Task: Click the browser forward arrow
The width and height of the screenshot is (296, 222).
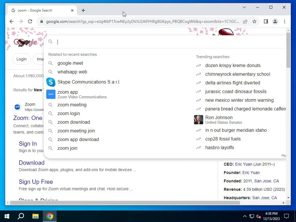Action: 21,21
